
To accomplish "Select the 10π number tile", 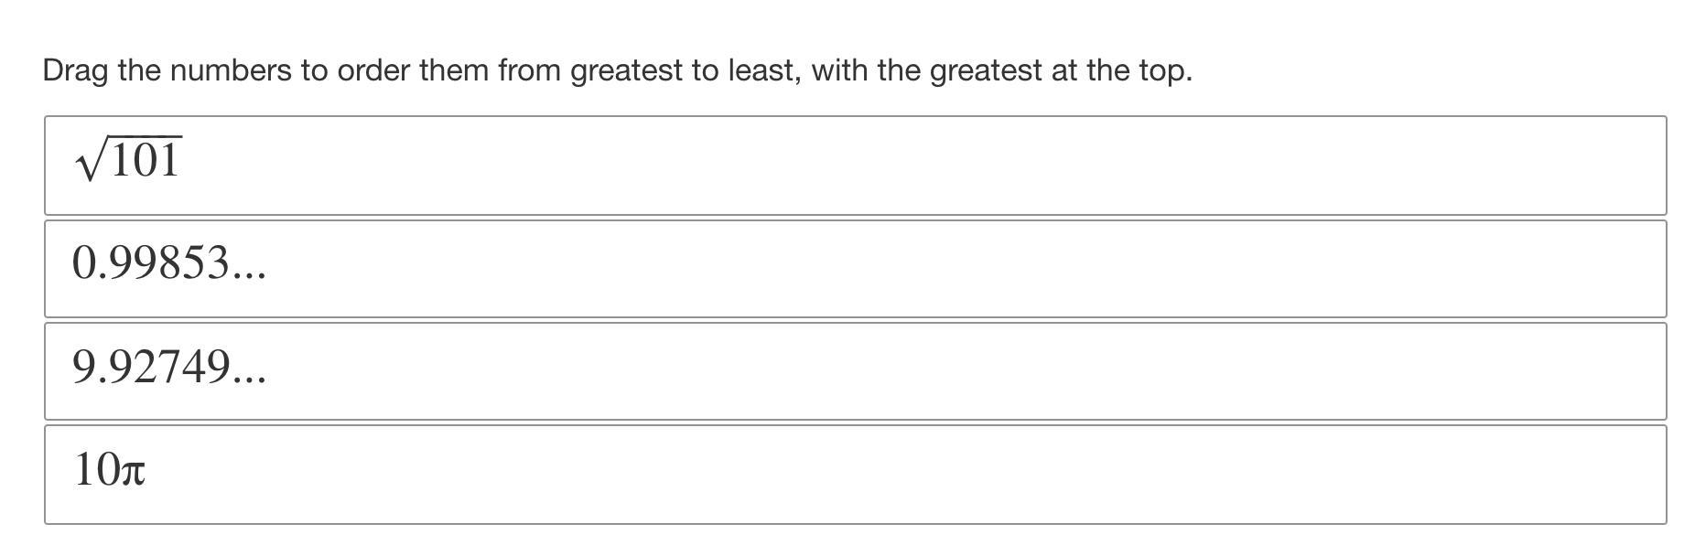I will pos(855,475).
